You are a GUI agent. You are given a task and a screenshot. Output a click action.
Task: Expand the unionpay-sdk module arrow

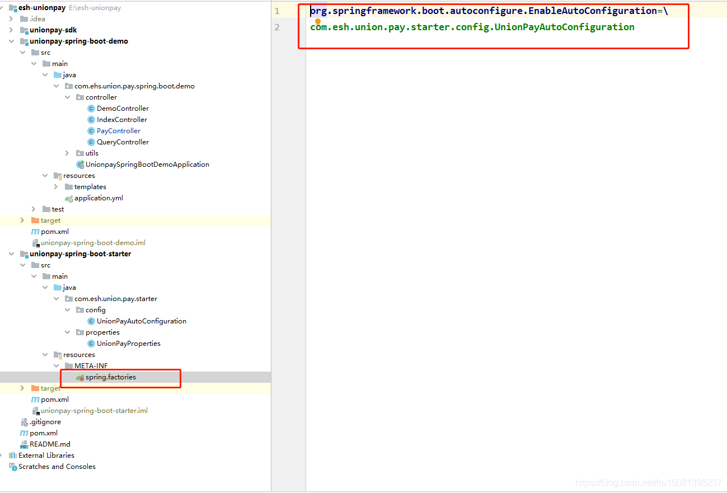point(11,30)
